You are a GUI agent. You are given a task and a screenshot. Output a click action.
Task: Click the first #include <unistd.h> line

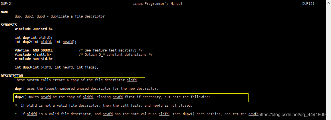tap(34, 29)
